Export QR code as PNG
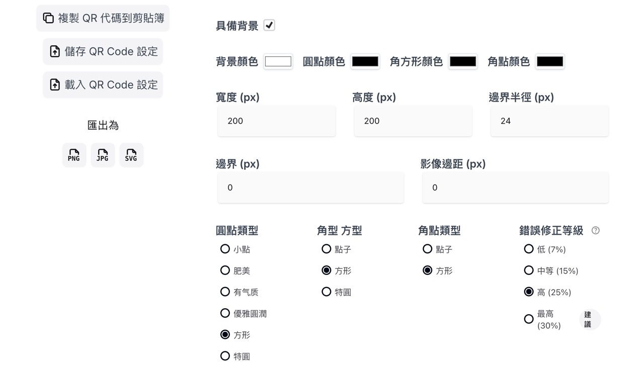This screenshot has height=375, width=644. [x=74, y=155]
